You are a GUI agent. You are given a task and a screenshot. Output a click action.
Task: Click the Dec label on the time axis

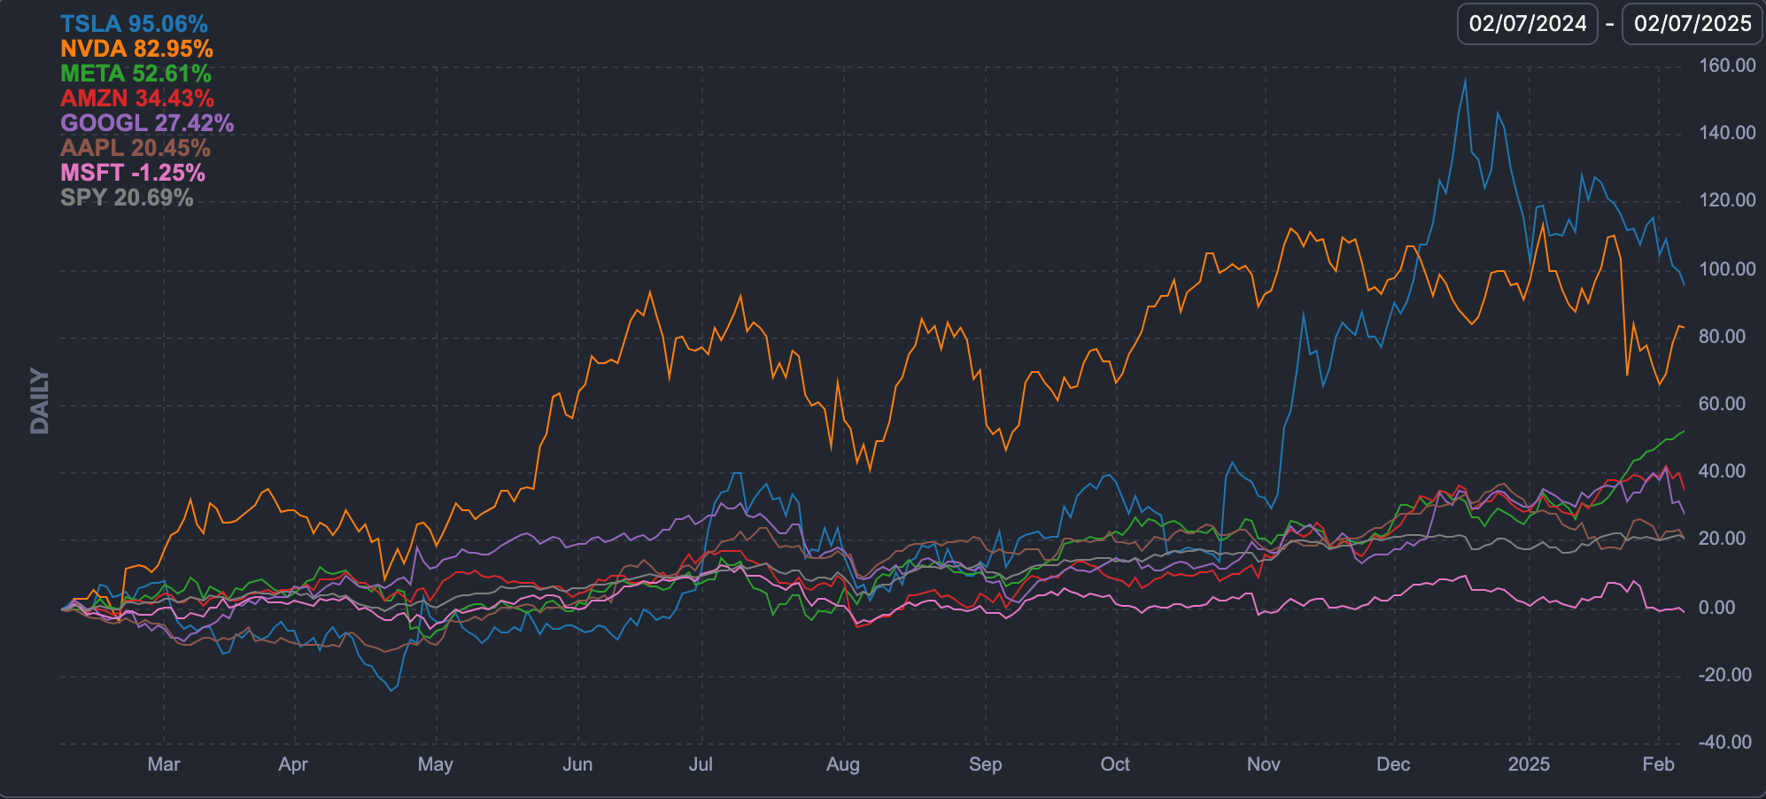pos(1393,764)
